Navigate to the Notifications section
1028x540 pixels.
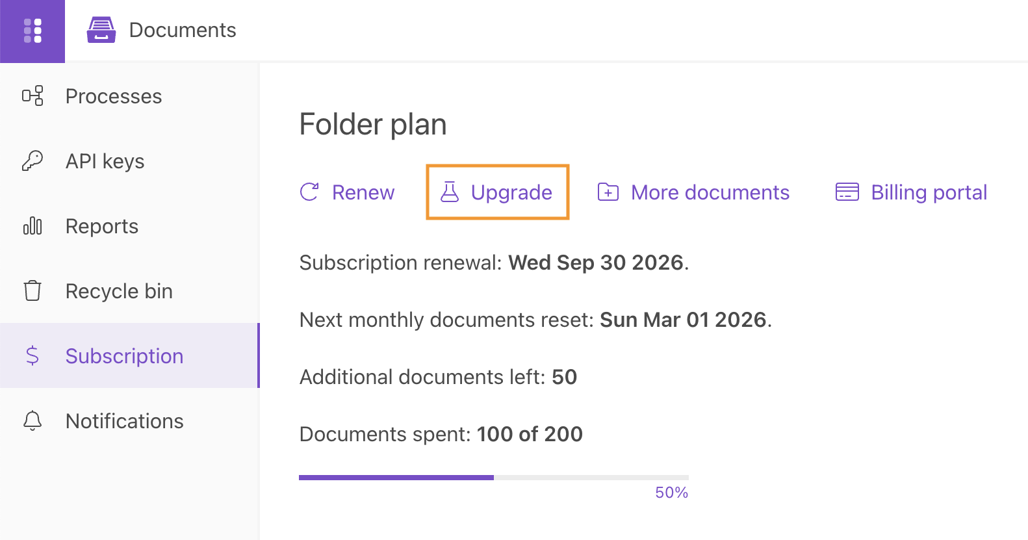pyautogui.click(x=124, y=420)
